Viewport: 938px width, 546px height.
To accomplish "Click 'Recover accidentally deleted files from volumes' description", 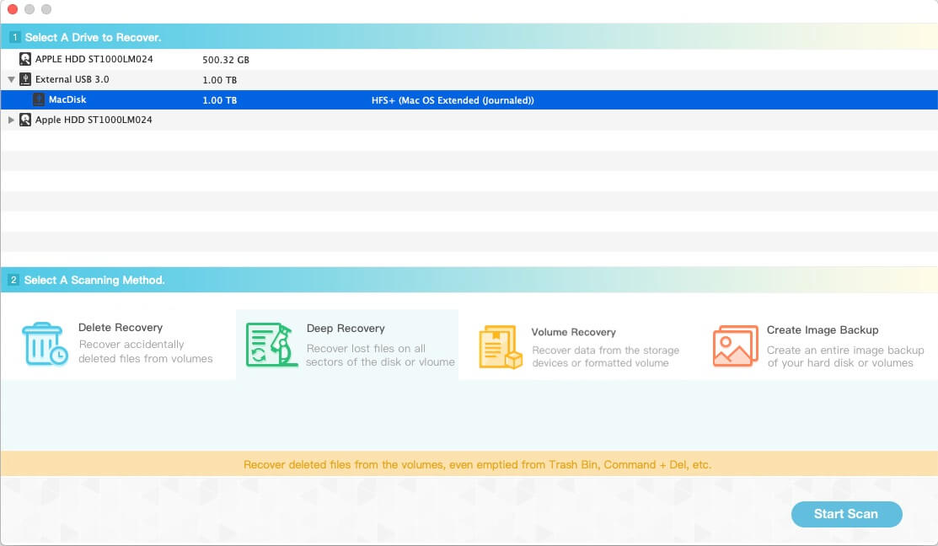I will (145, 351).
